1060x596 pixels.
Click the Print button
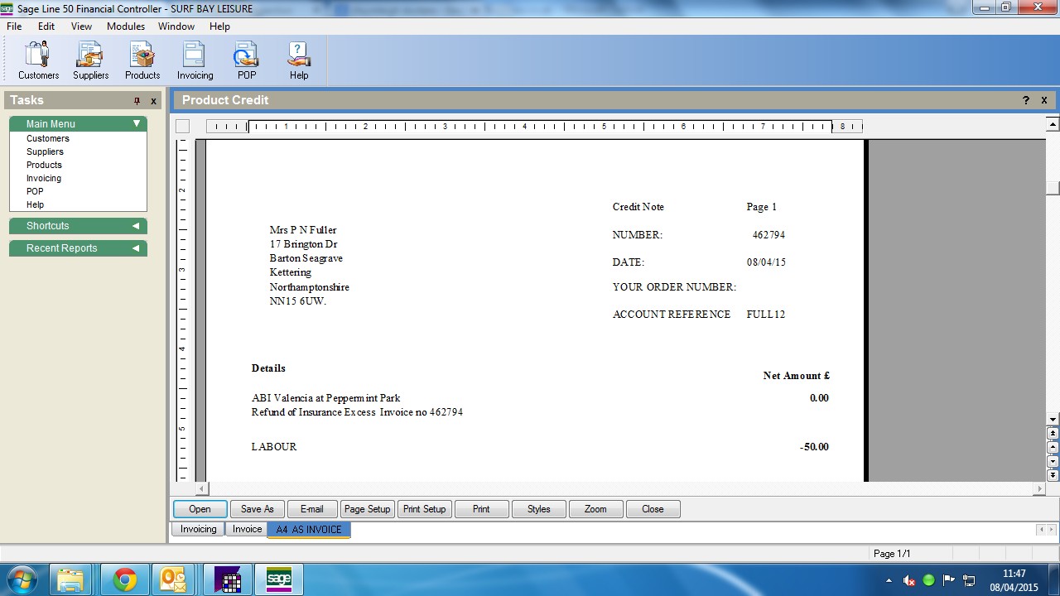(481, 509)
